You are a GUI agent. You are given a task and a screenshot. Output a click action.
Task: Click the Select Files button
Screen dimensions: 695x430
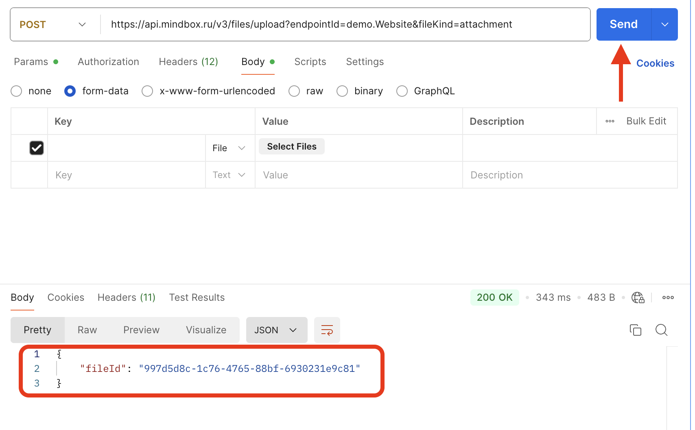point(292,146)
